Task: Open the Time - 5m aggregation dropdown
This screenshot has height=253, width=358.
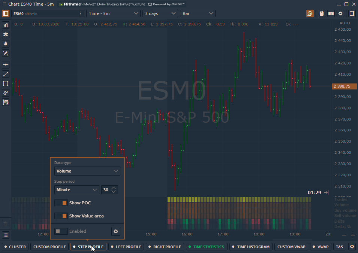Action: click(x=113, y=13)
